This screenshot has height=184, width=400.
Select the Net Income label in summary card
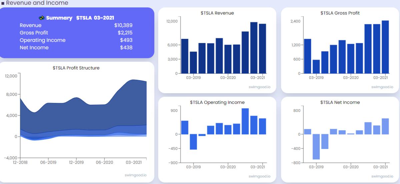pyautogui.click(x=34, y=47)
